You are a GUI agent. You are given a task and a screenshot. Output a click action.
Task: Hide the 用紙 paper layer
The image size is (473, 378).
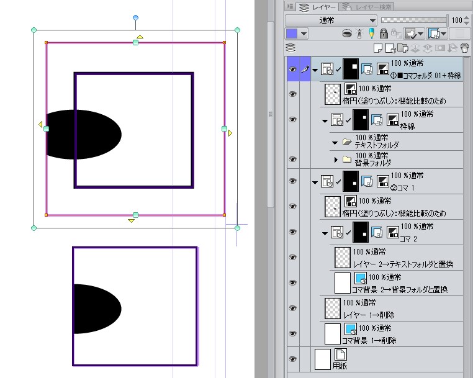pos(293,359)
